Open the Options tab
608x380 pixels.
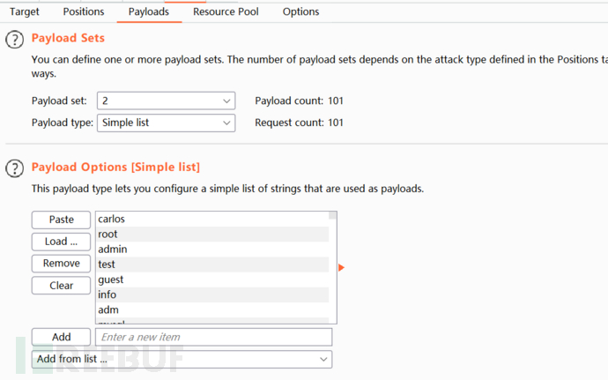pos(300,12)
